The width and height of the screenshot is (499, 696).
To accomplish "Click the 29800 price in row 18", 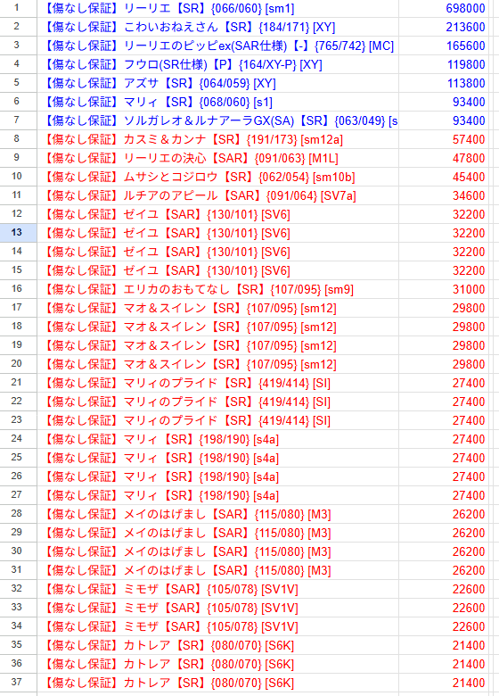I will pyautogui.click(x=443, y=327).
